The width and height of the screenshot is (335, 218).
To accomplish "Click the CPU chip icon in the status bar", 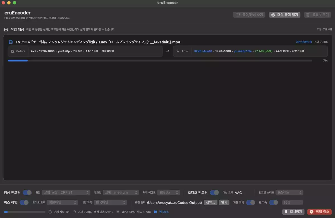I will point(118,212).
